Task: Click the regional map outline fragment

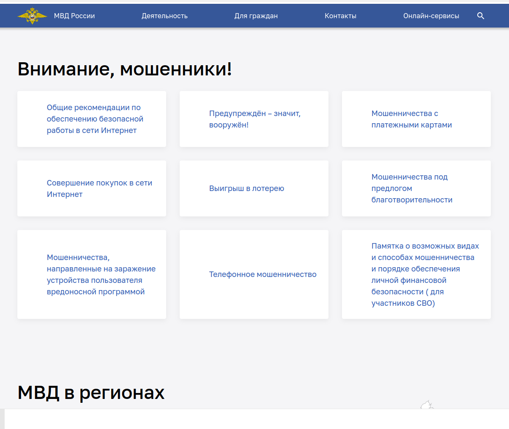Action: pos(427,405)
